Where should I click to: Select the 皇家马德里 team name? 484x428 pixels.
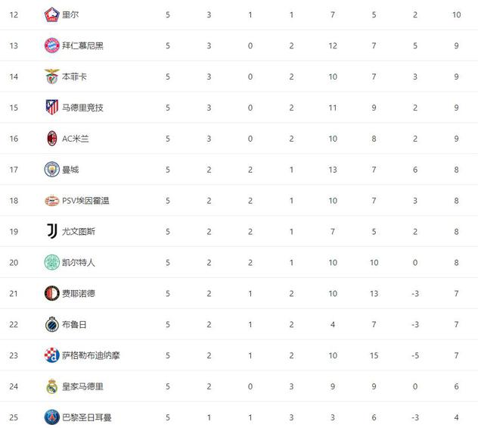pos(82,386)
